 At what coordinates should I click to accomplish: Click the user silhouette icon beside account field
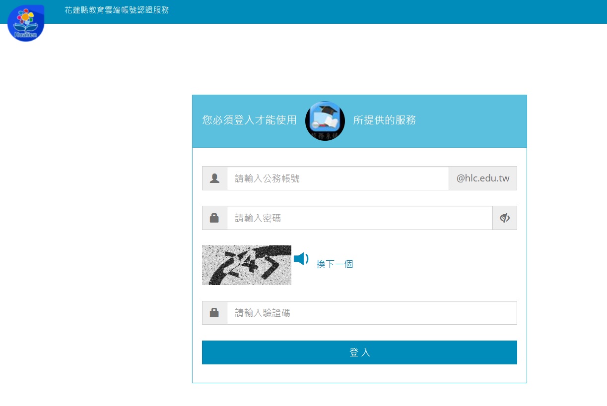pyautogui.click(x=214, y=178)
